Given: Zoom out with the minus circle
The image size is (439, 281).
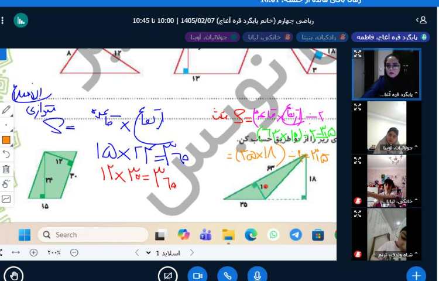Looking at the screenshot, I should tap(74, 252).
